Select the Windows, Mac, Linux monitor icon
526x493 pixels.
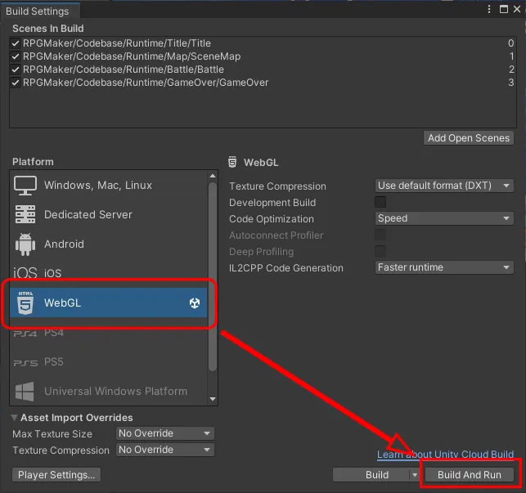point(25,186)
